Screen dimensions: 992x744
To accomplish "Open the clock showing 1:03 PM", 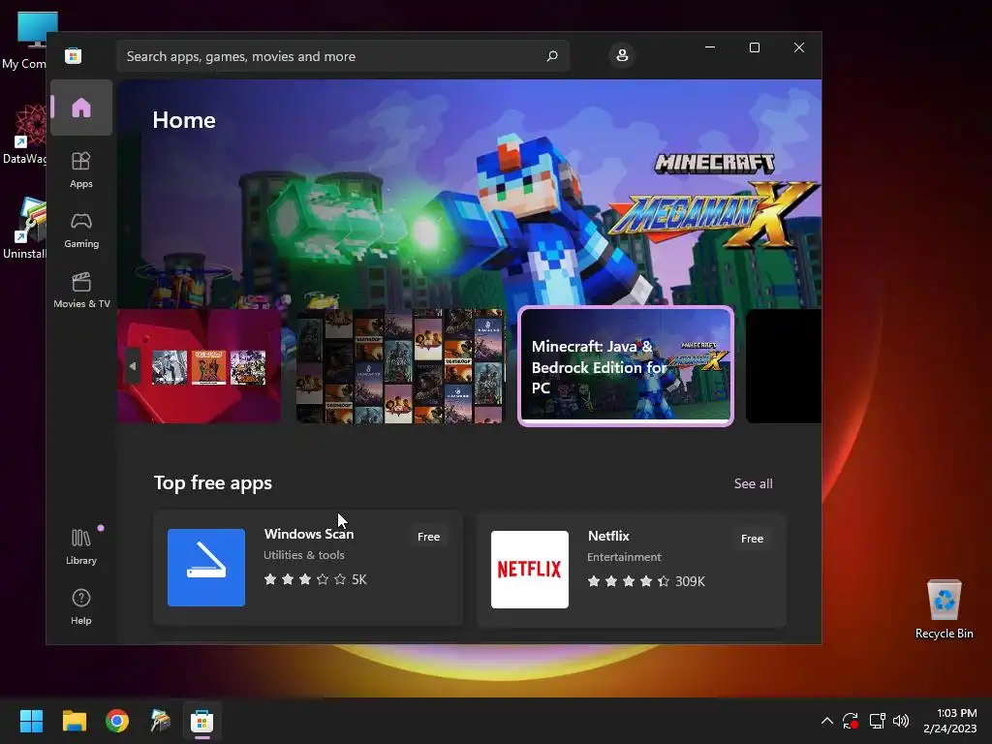I will tap(949, 721).
